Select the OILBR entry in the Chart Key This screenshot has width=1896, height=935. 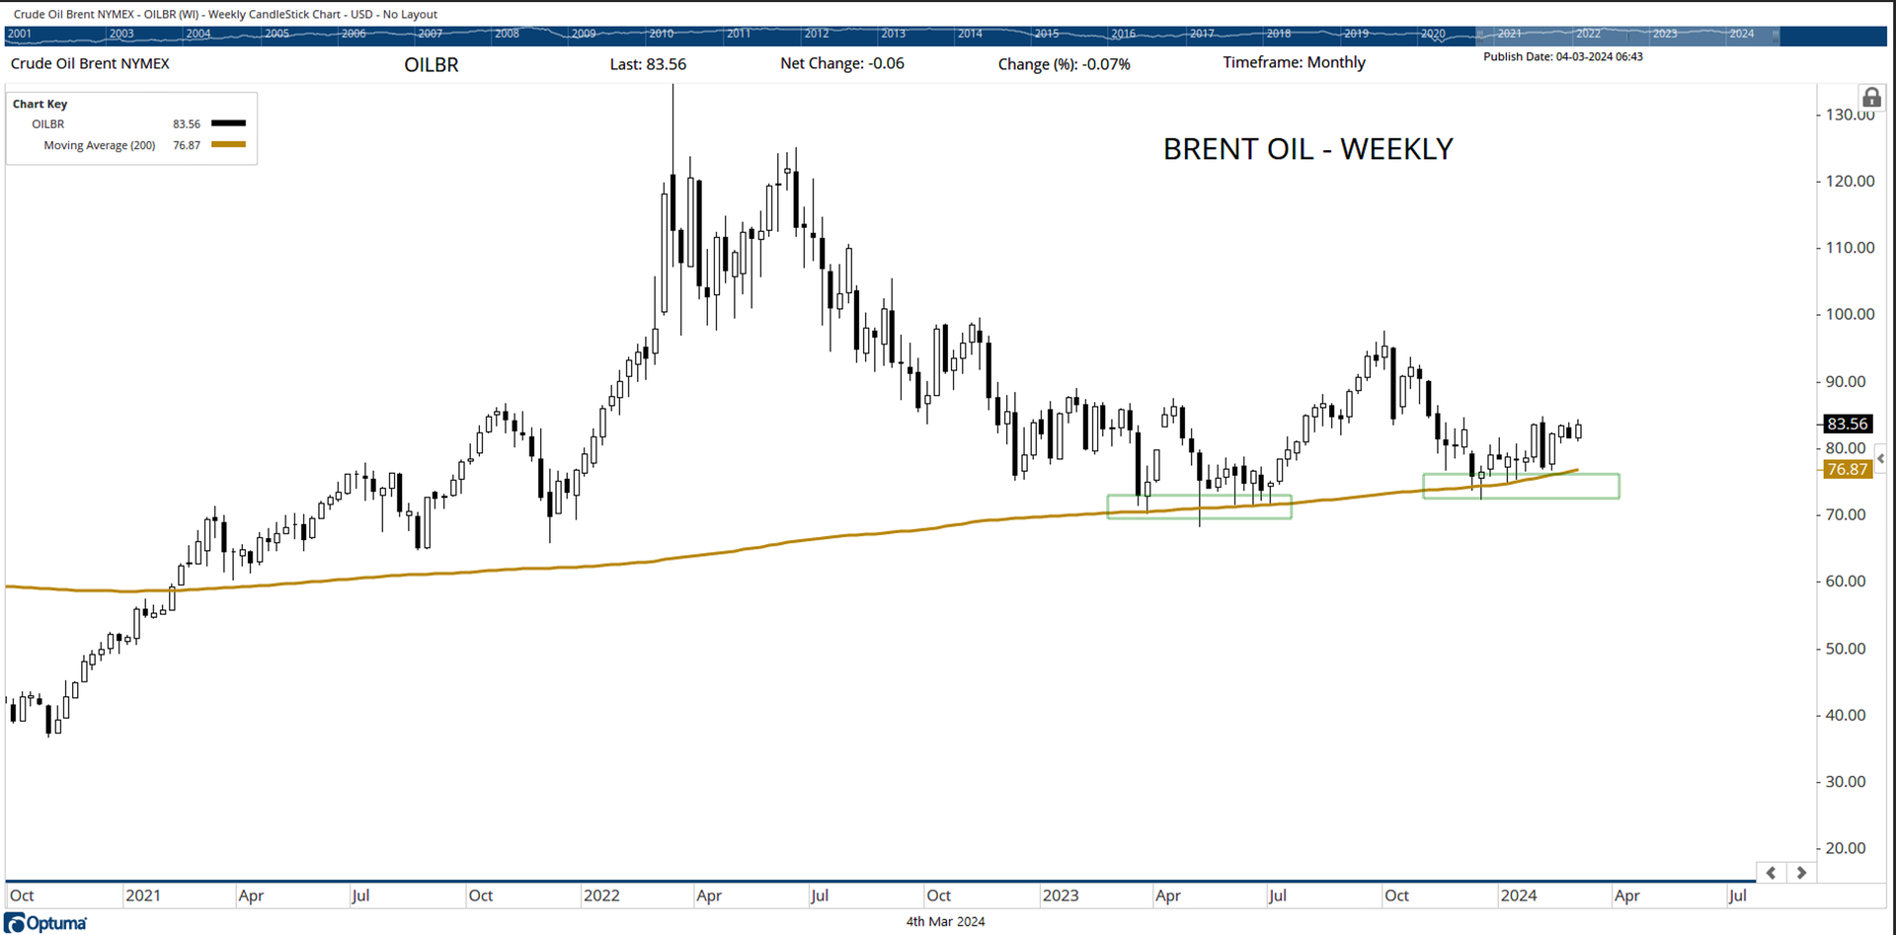(x=47, y=123)
